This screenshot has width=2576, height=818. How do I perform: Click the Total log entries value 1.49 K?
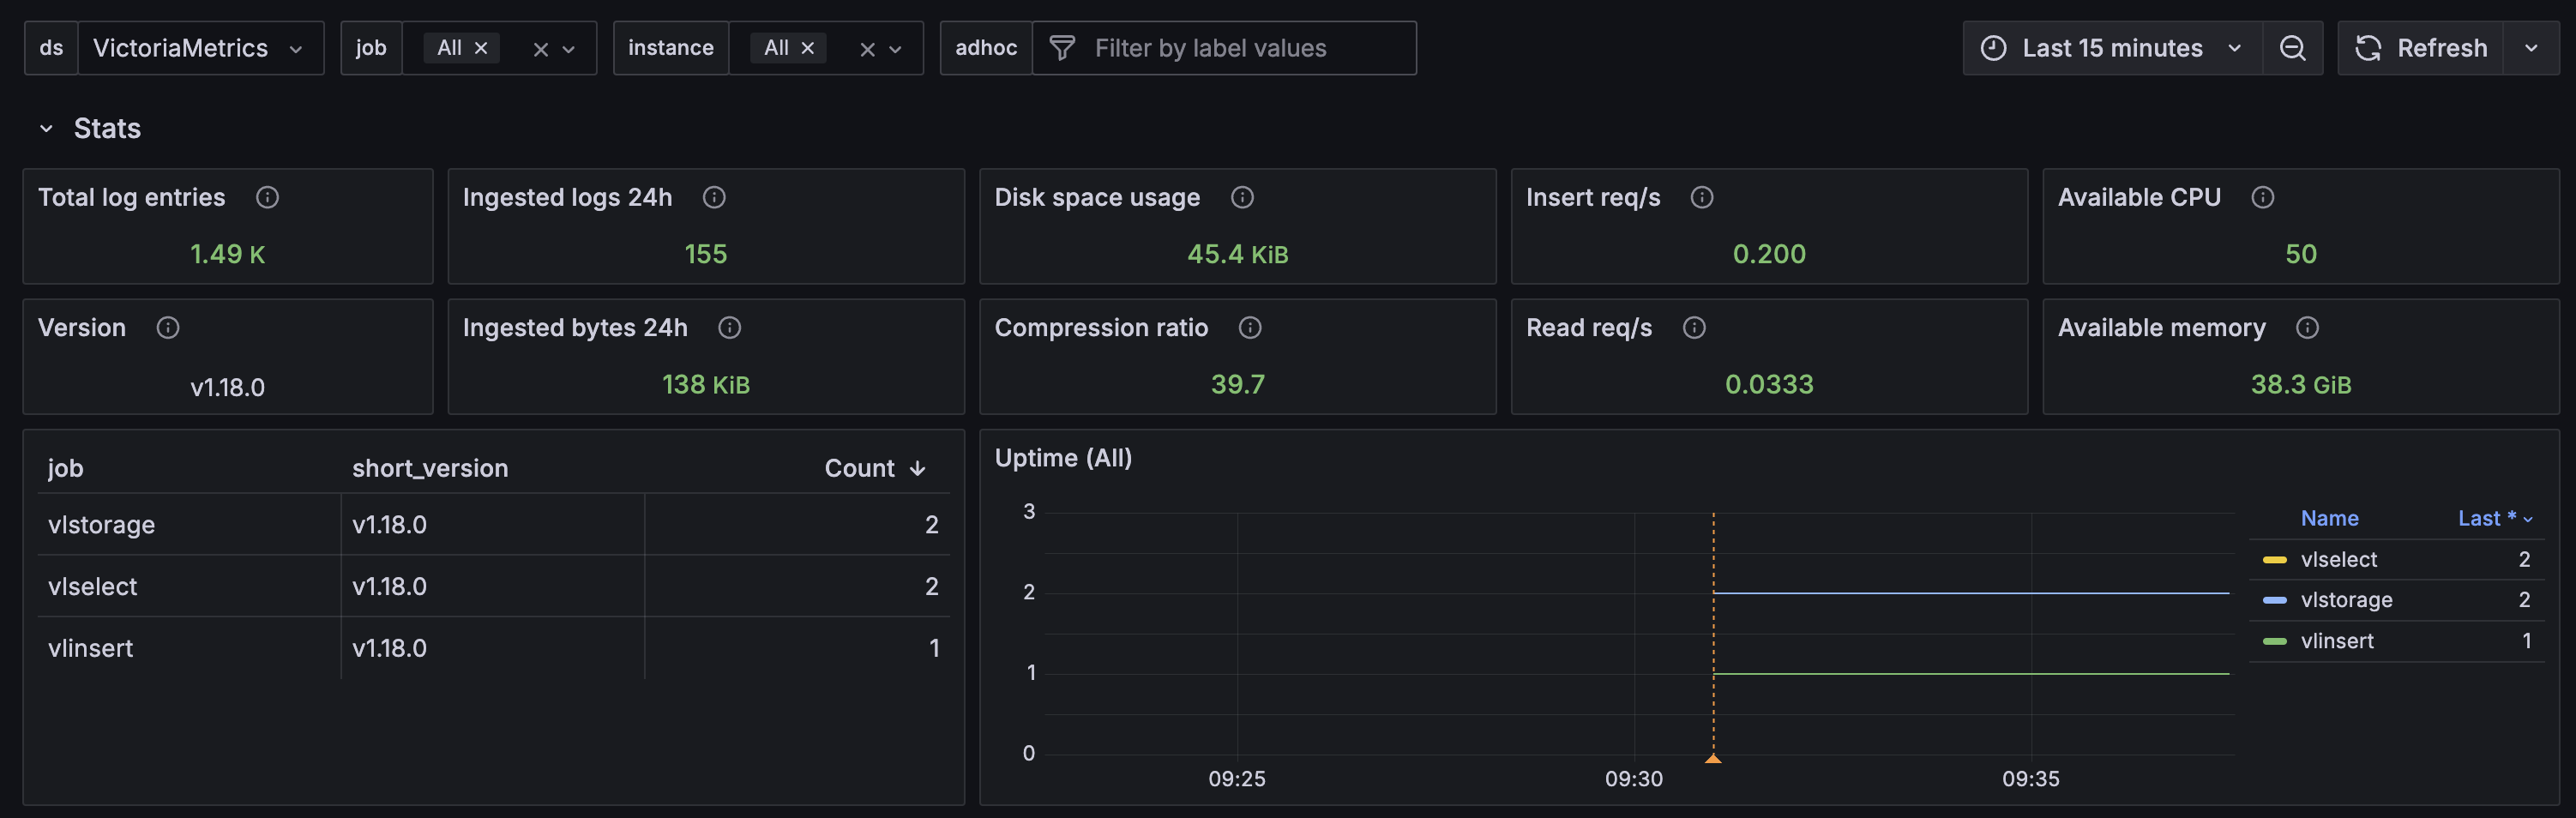228,254
